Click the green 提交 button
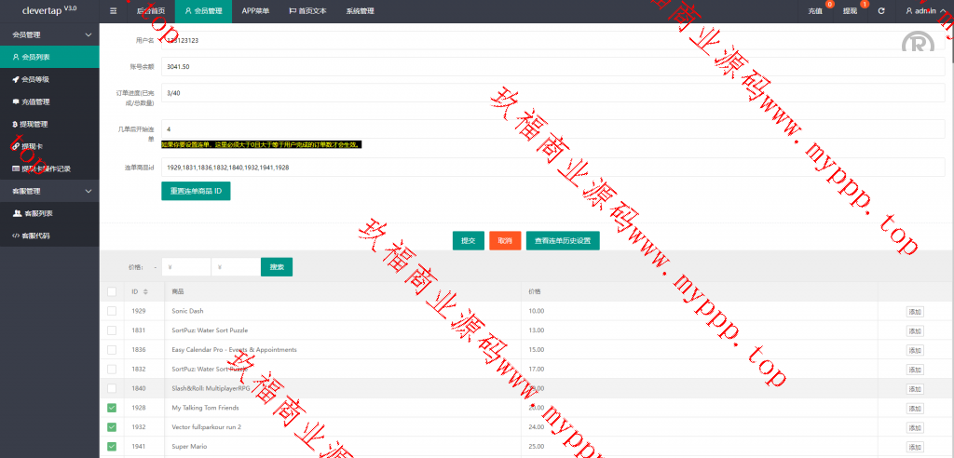This screenshot has height=458, width=954. (468, 240)
